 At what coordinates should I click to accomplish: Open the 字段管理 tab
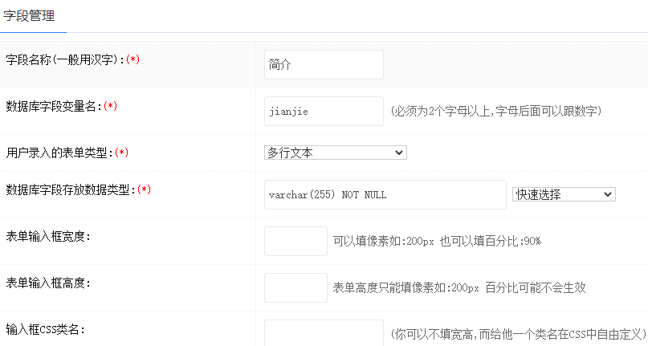[29, 15]
